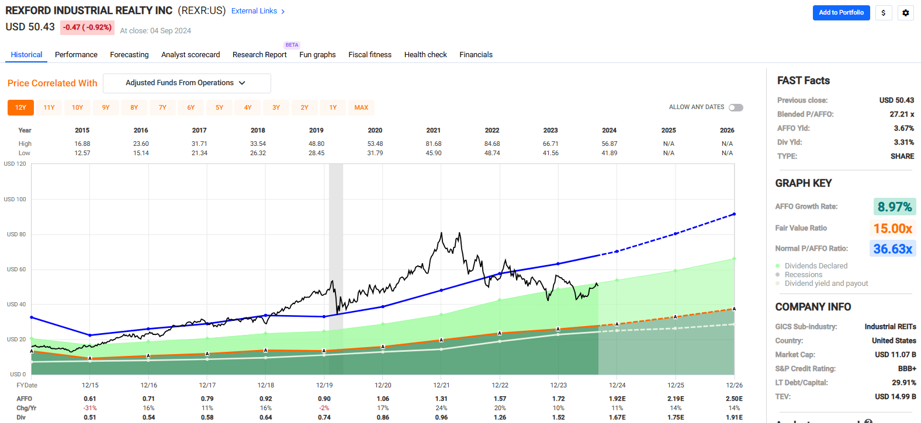The width and height of the screenshot is (921, 423).
Task: Pick the 6Y time range
Action: [191, 107]
